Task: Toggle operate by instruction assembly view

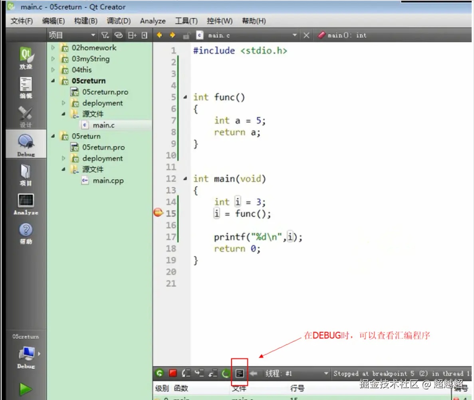Action: [x=240, y=373]
